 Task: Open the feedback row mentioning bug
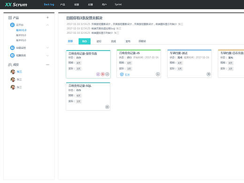point(94,29)
